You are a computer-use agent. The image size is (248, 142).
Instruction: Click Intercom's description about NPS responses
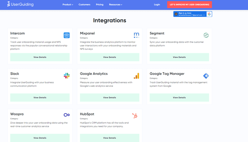(x=39, y=45)
